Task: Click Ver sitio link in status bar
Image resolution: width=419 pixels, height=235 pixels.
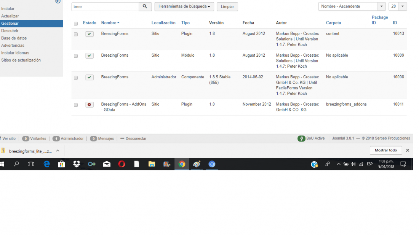Action: (8, 138)
